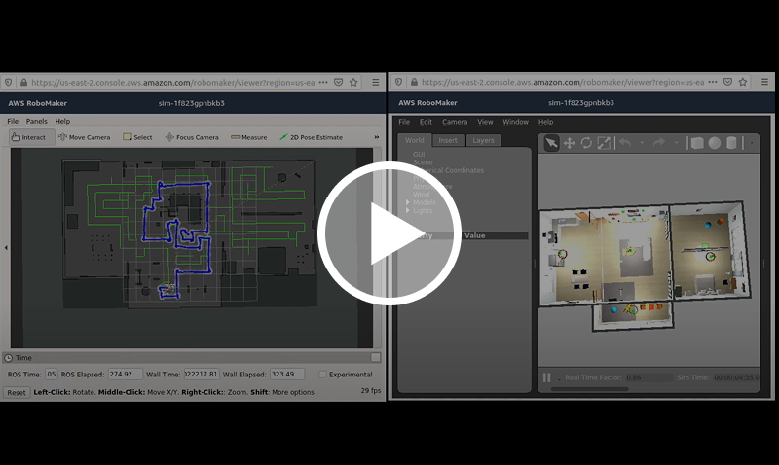Screen dimensions: 779x465
Task: Select Scene in the World tree
Action: pyautogui.click(x=423, y=162)
